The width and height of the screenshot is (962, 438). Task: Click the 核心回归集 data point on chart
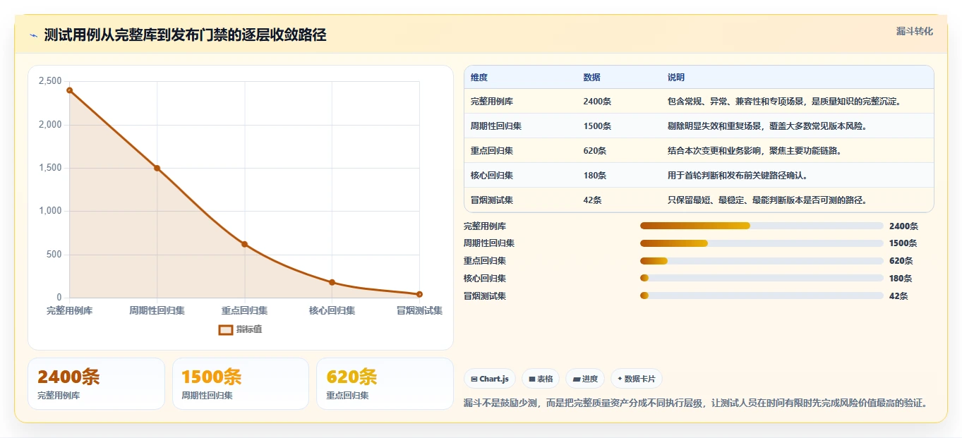click(x=332, y=282)
